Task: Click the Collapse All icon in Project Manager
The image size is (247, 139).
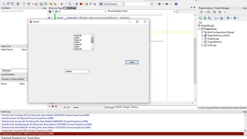Action: pyautogui.click(x=209, y=18)
